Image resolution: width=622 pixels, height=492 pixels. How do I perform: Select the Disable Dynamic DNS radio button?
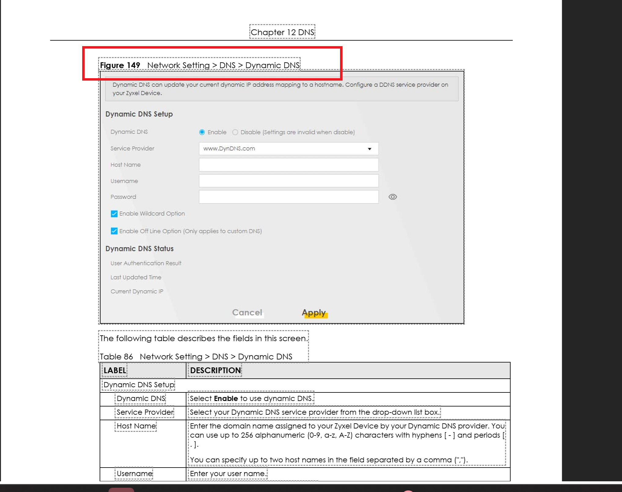235,132
